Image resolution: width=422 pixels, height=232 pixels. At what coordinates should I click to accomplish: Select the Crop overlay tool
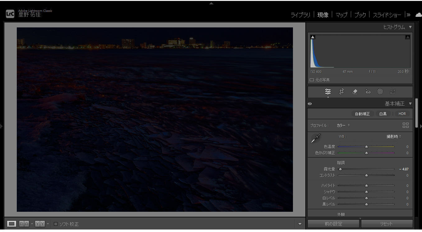pyautogui.click(x=341, y=92)
